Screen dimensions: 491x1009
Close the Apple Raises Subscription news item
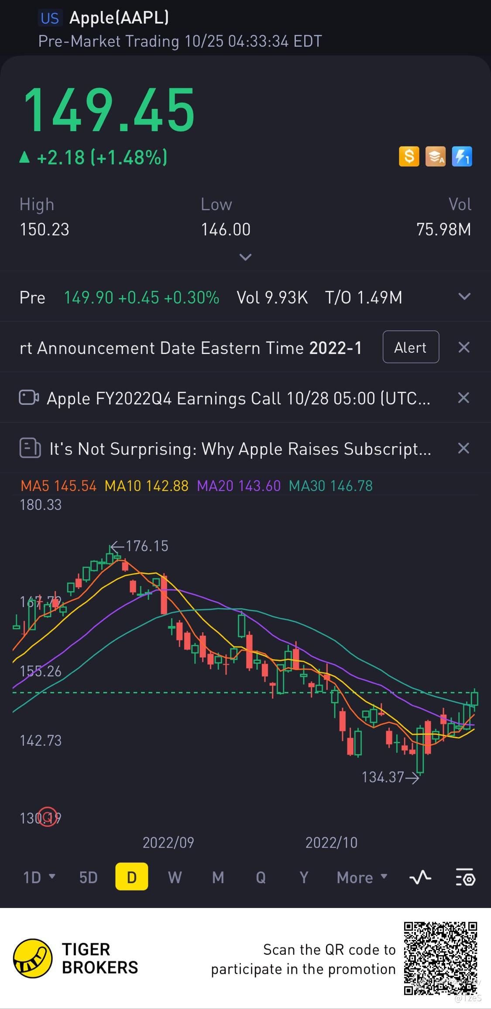[x=464, y=448]
